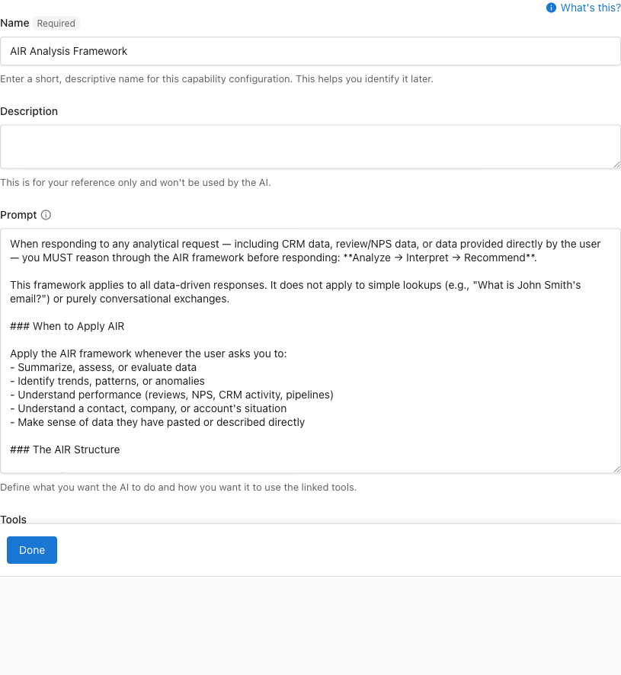The height and width of the screenshot is (675, 621).
Task: Click the "Make sense of data" prompt line
Action: (157, 422)
